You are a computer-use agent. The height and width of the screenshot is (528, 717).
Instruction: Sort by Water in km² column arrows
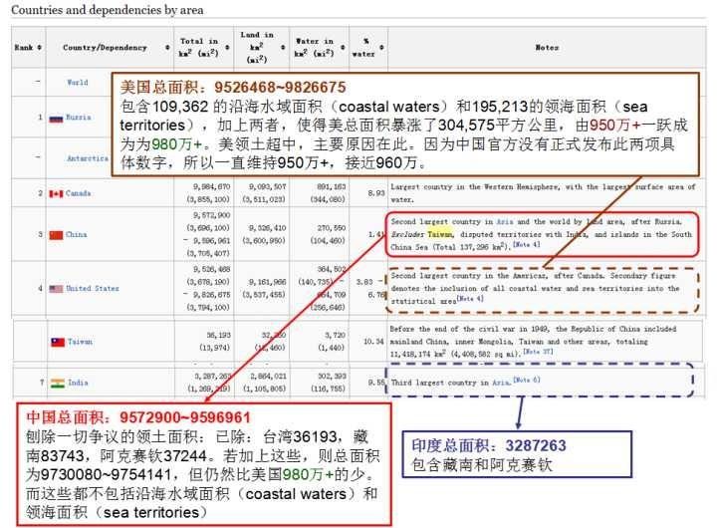tap(343, 48)
